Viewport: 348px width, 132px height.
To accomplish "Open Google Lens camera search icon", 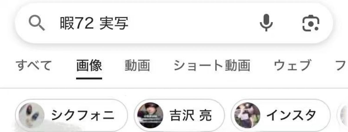I will click(311, 23).
